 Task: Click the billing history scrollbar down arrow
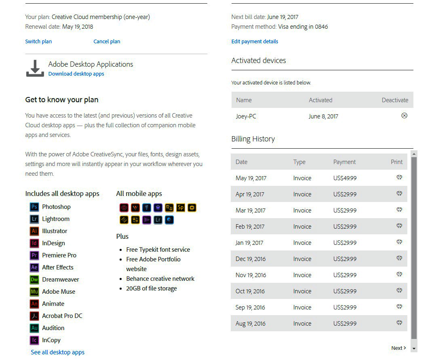coord(414,349)
